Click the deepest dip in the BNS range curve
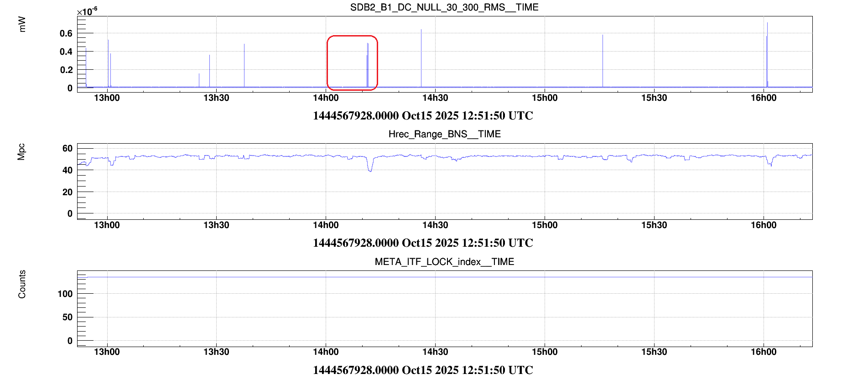847x379 pixels. 370,170
